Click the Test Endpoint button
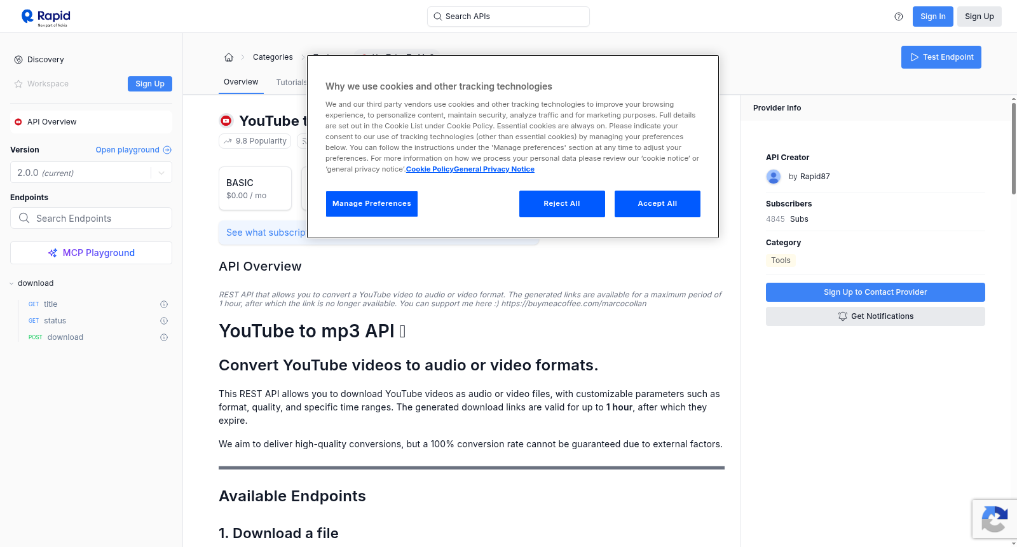 (941, 57)
